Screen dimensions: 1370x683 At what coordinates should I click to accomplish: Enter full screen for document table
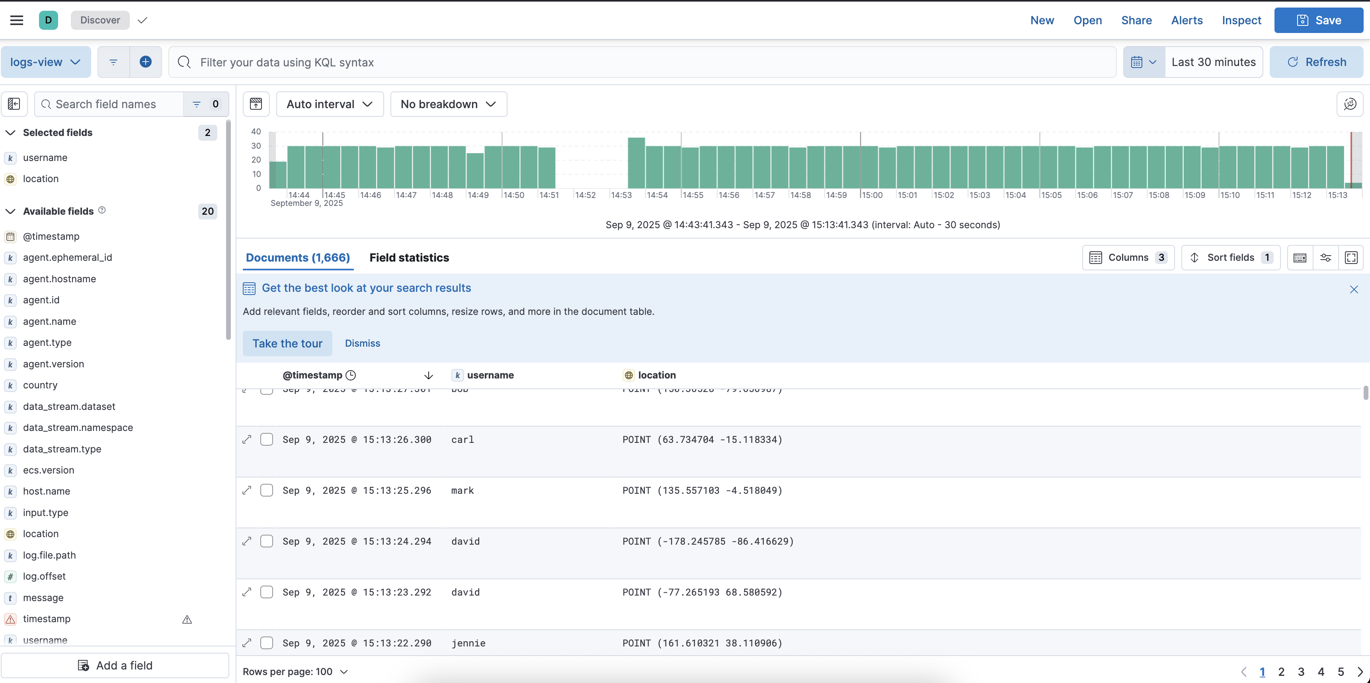point(1351,258)
